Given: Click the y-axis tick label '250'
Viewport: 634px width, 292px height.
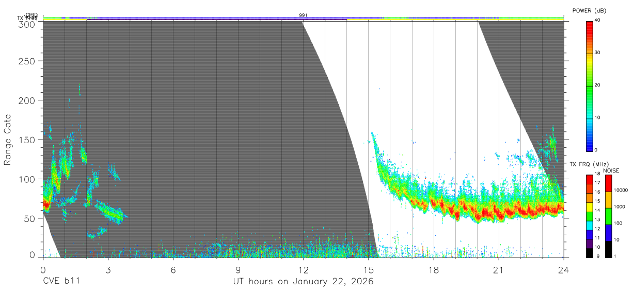Looking at the screenshot, I should [x=27, y=61].
